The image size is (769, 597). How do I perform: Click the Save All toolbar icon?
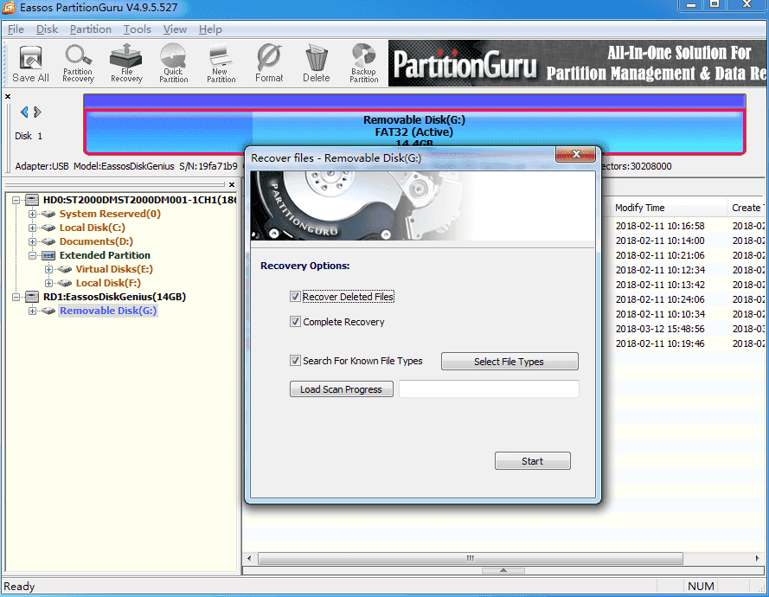[30, 63]
